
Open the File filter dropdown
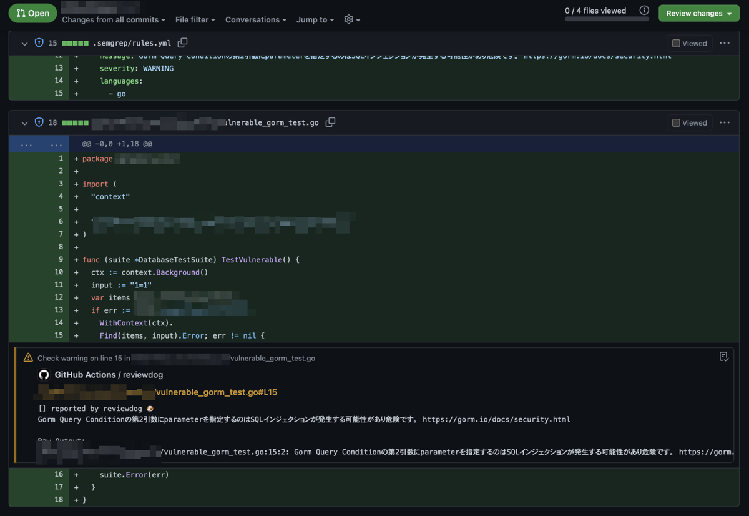point(195,20)
